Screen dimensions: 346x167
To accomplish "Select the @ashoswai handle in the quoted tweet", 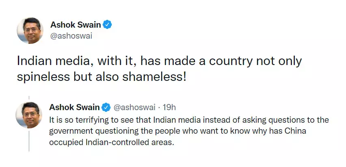I will click(134, 107).
